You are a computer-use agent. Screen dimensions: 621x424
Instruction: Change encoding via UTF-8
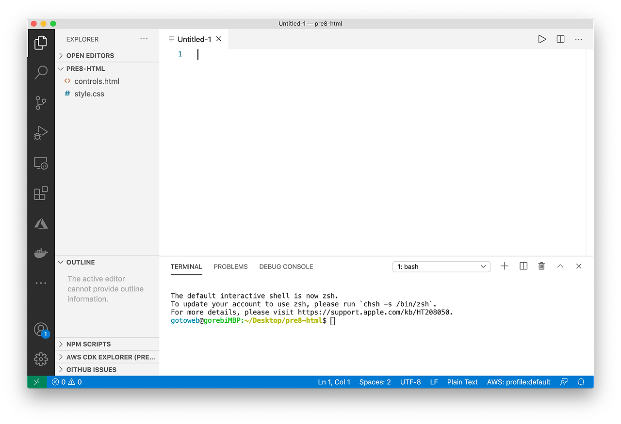pyautogui.click(x=410, y=382)
